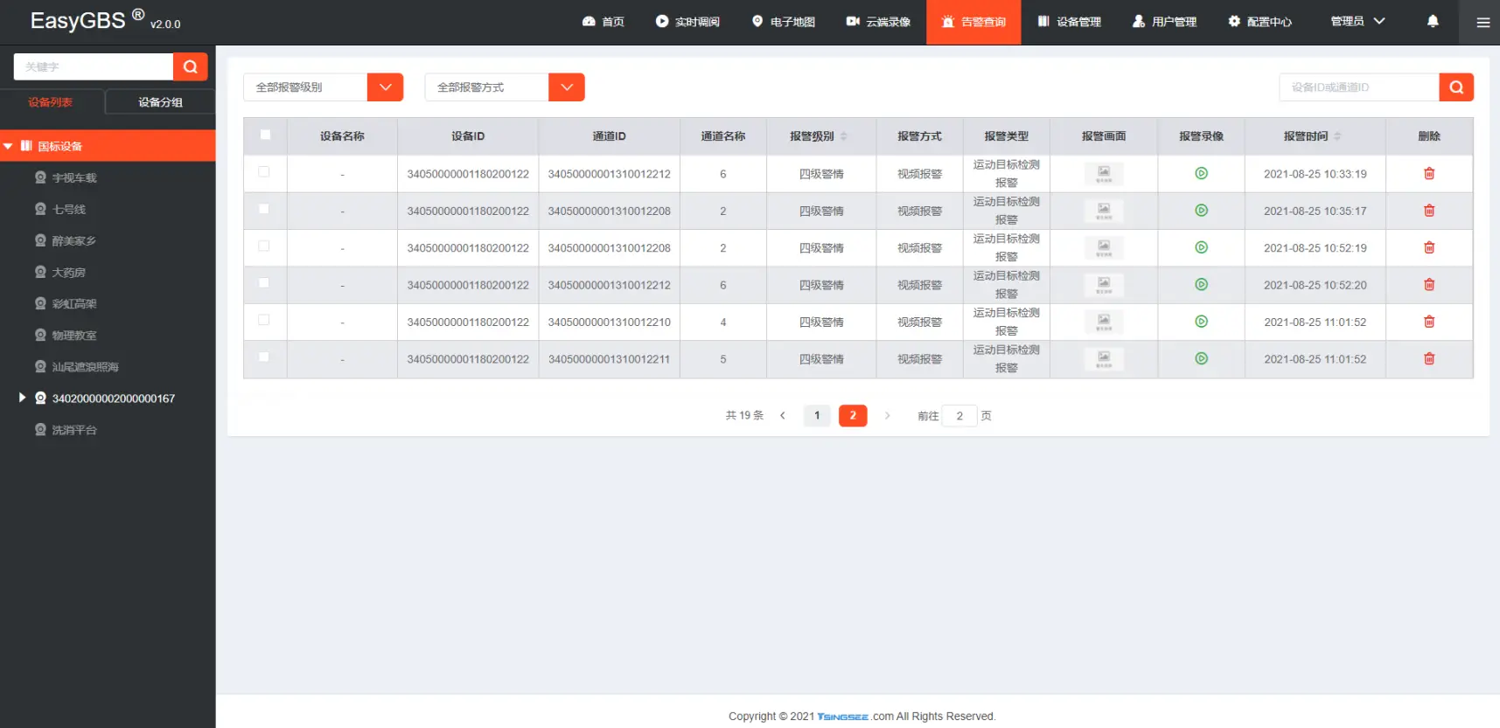Check the first alarm row checkbox
This screenshot has width=1500, height=728.
click(x=264, y=172)
